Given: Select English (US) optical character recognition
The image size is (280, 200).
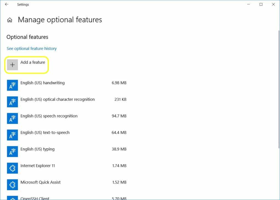Looking at the screenshot, I should [57, 99].
